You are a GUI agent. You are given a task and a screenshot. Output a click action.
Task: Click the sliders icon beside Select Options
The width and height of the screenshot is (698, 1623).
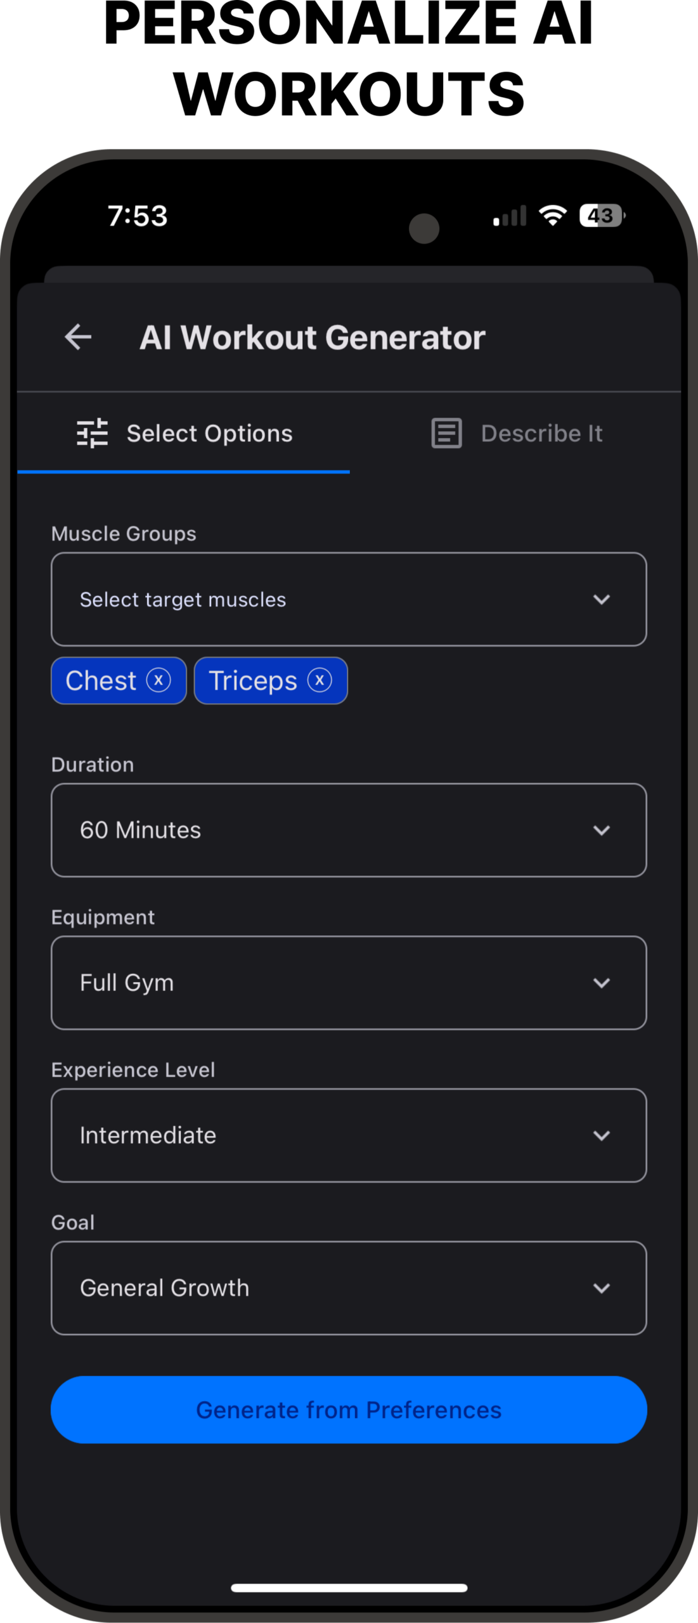pos(93,434)
